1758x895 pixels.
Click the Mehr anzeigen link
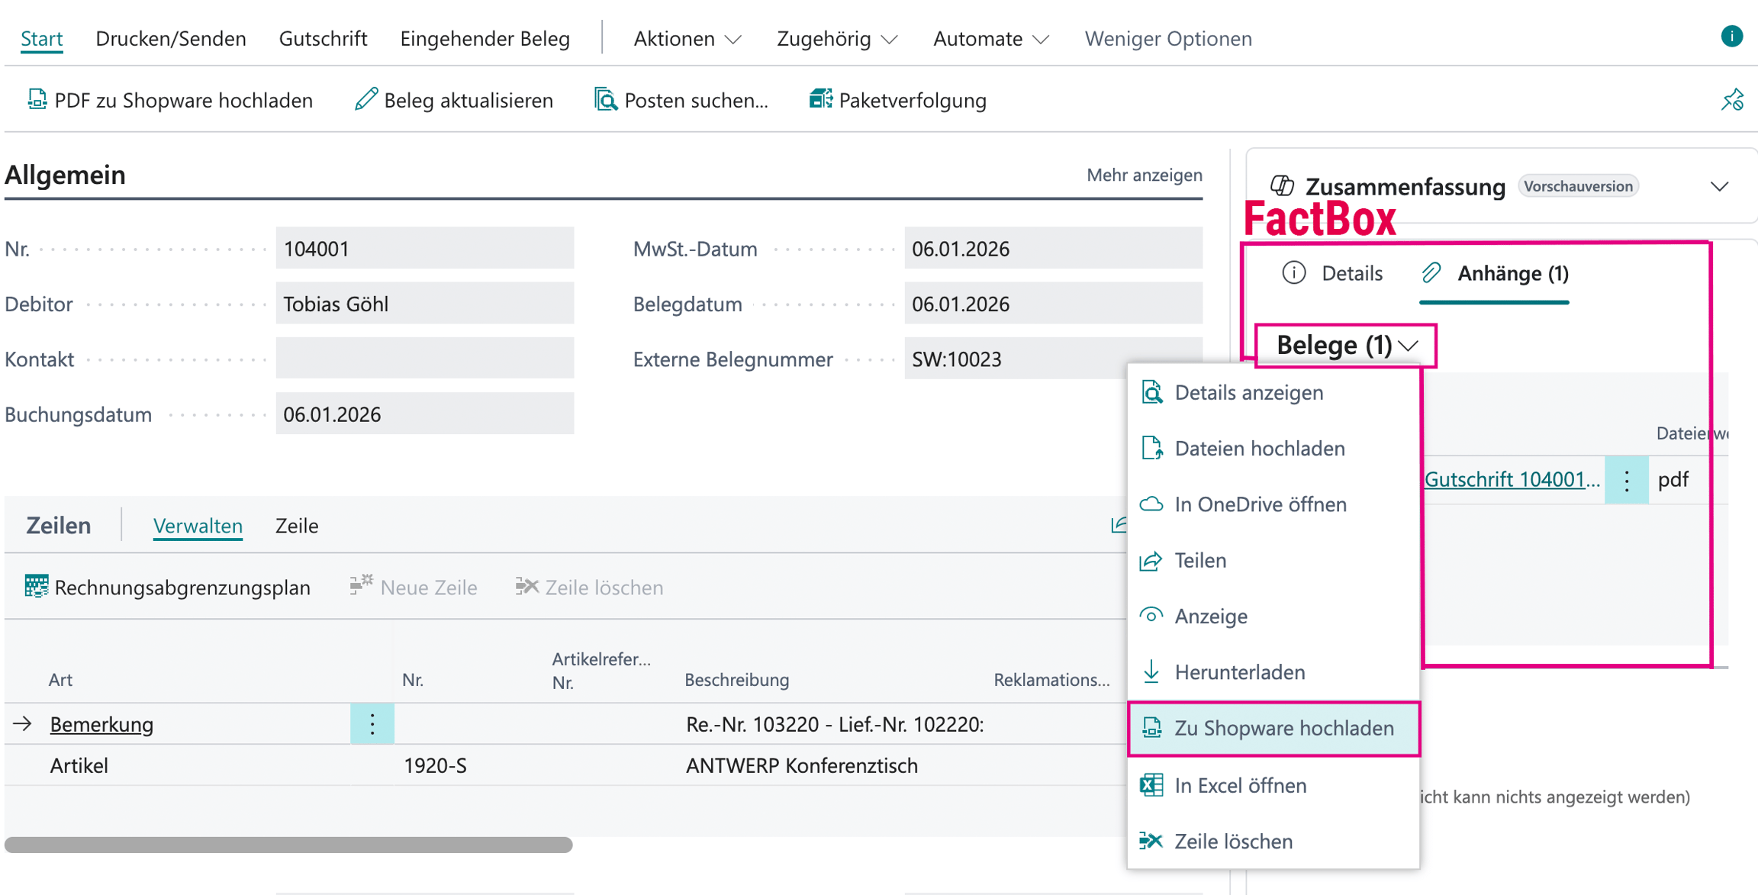[1144, 175]
